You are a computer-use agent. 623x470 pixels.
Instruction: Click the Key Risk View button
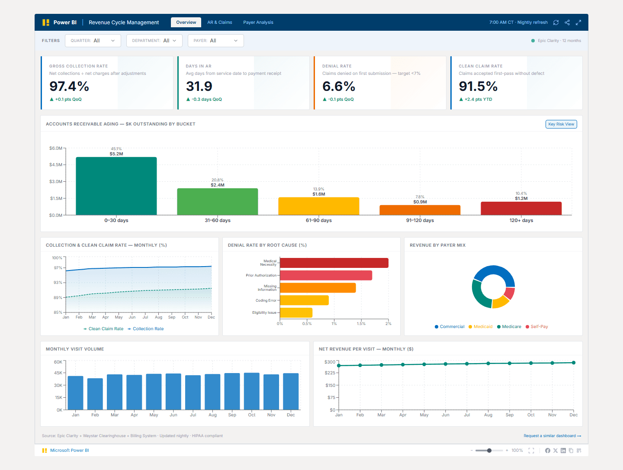coord(561,124)
